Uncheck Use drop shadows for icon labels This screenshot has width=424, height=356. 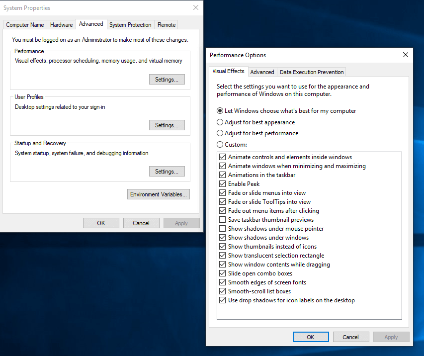pos(222,300)
